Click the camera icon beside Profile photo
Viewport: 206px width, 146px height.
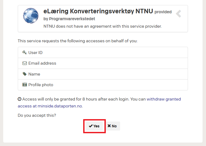coord(24,85)
